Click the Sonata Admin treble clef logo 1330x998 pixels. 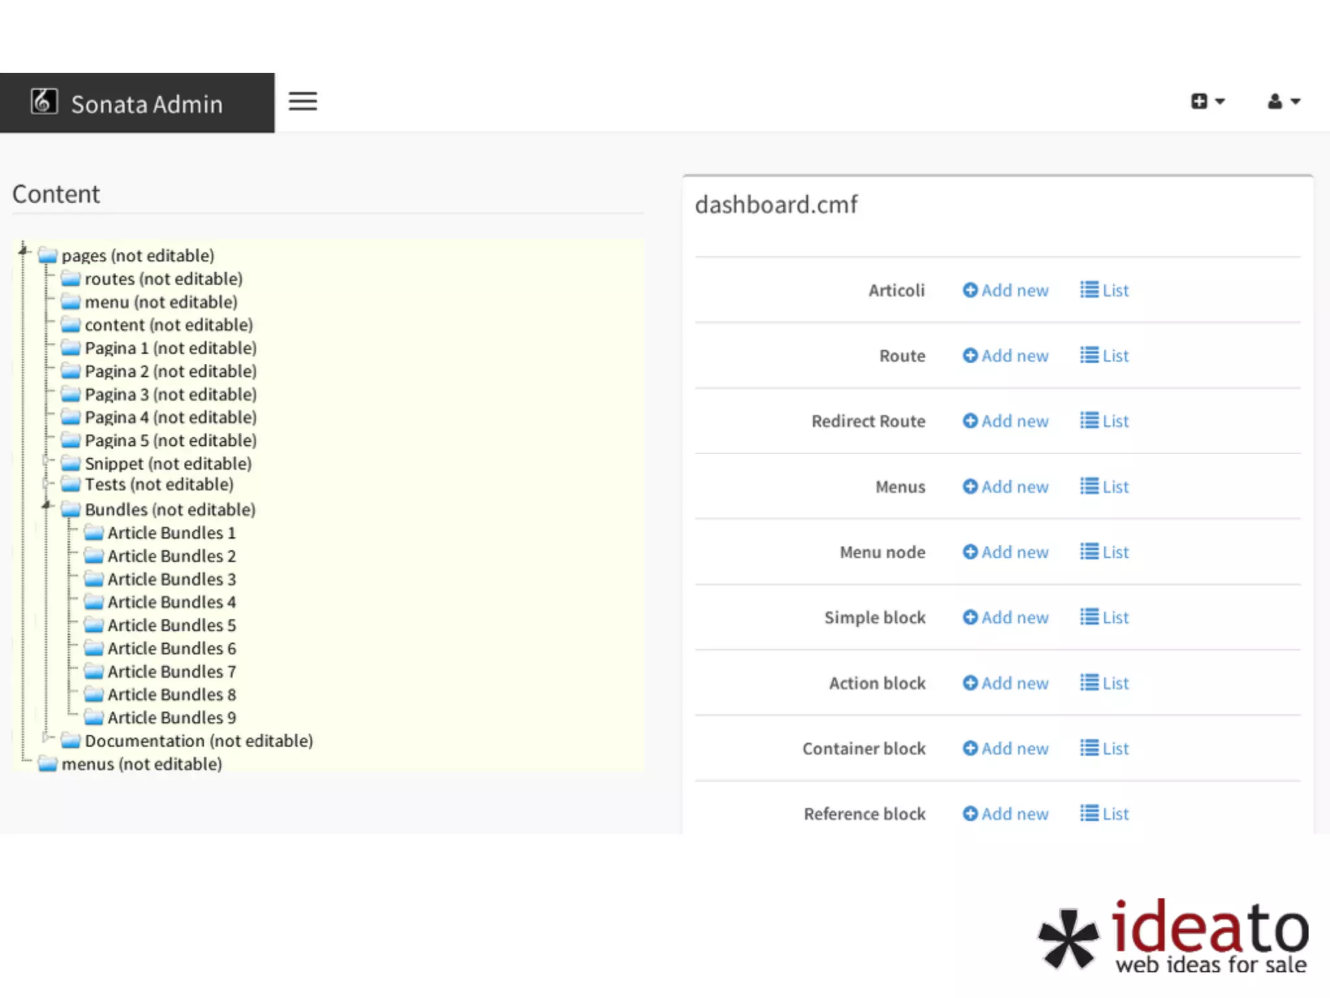[x=44, y=102]
